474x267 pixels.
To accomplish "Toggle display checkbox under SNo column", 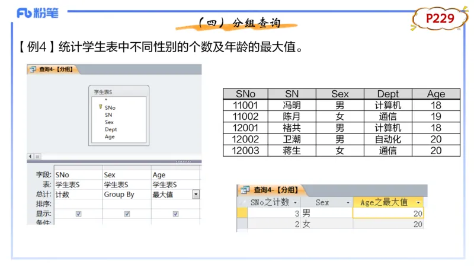I will point(79,214).
